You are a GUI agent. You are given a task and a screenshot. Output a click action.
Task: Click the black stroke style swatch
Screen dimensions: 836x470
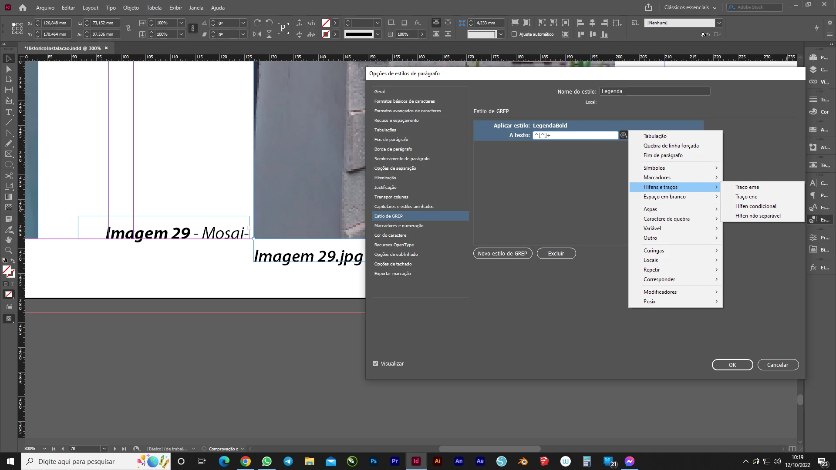click(359, 34)
